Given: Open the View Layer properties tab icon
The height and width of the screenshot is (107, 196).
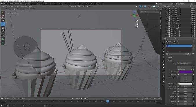Looking at the screenshot, I should pyautogui.click(x=164, y=51).
